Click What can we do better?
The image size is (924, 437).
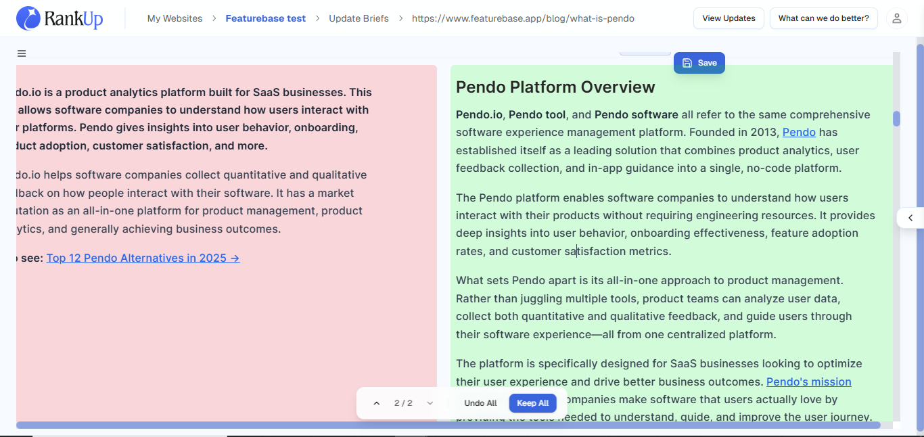coord(823,18)
